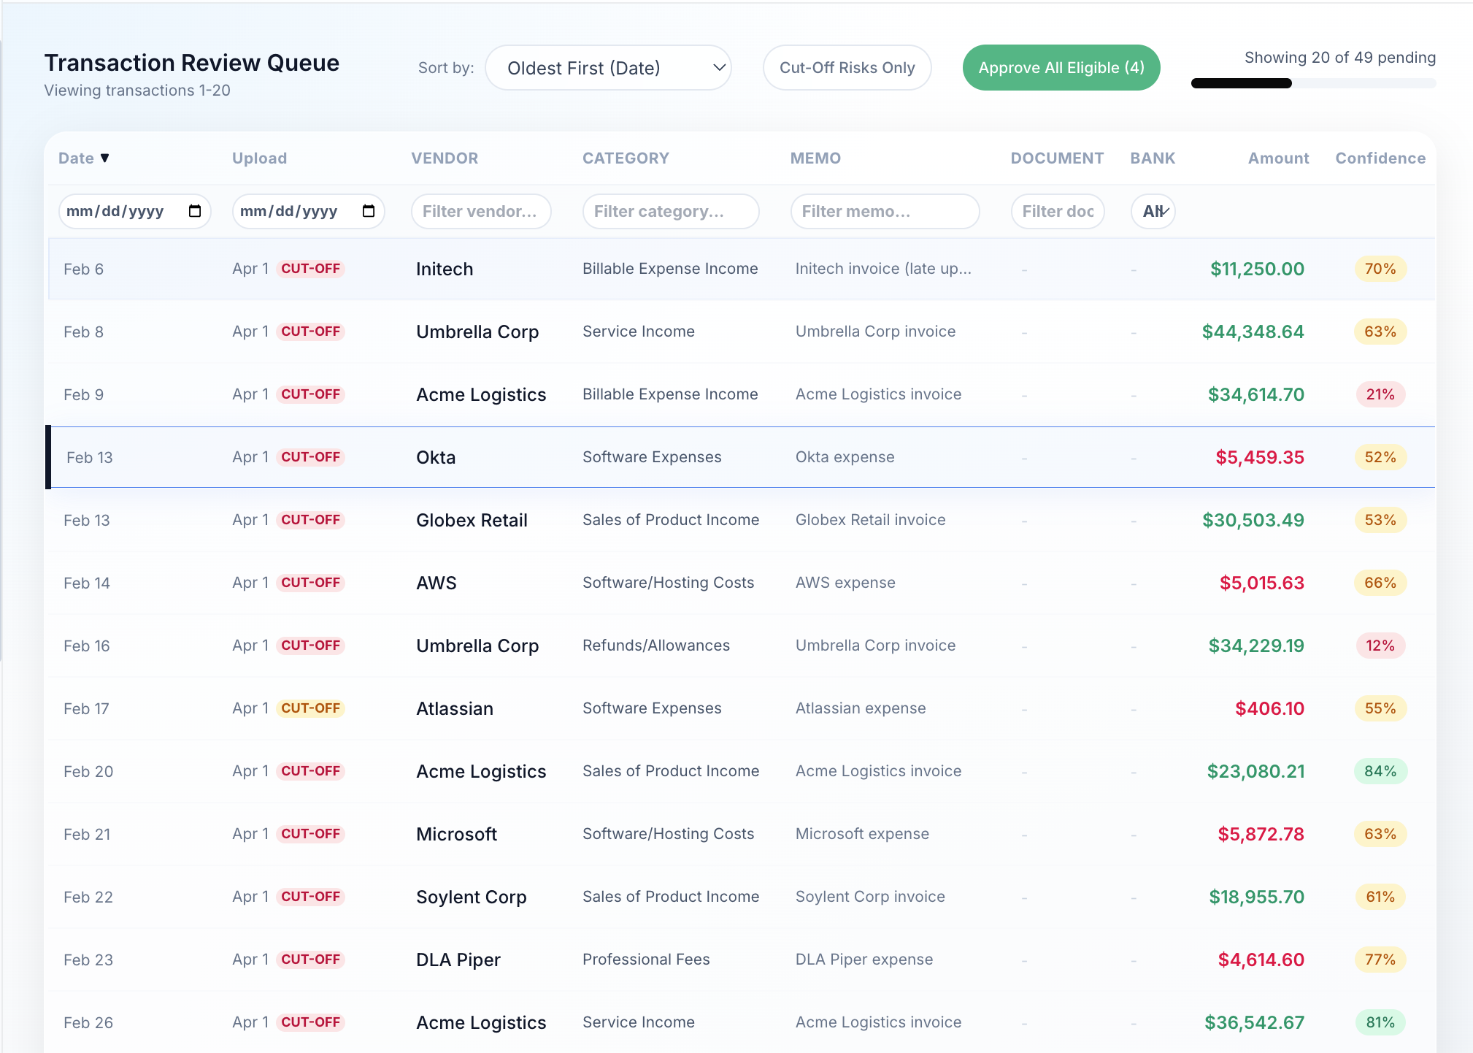Open the Bank filter dropdown
The image size is (1473, 1053).
1153,211
